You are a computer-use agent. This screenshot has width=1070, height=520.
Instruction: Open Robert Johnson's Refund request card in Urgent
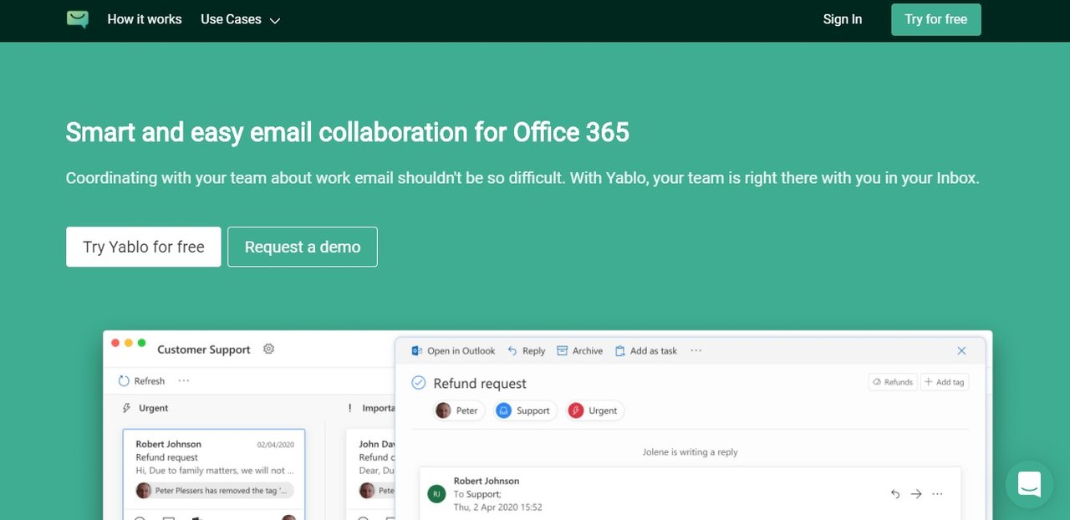[x=214, y=473]
